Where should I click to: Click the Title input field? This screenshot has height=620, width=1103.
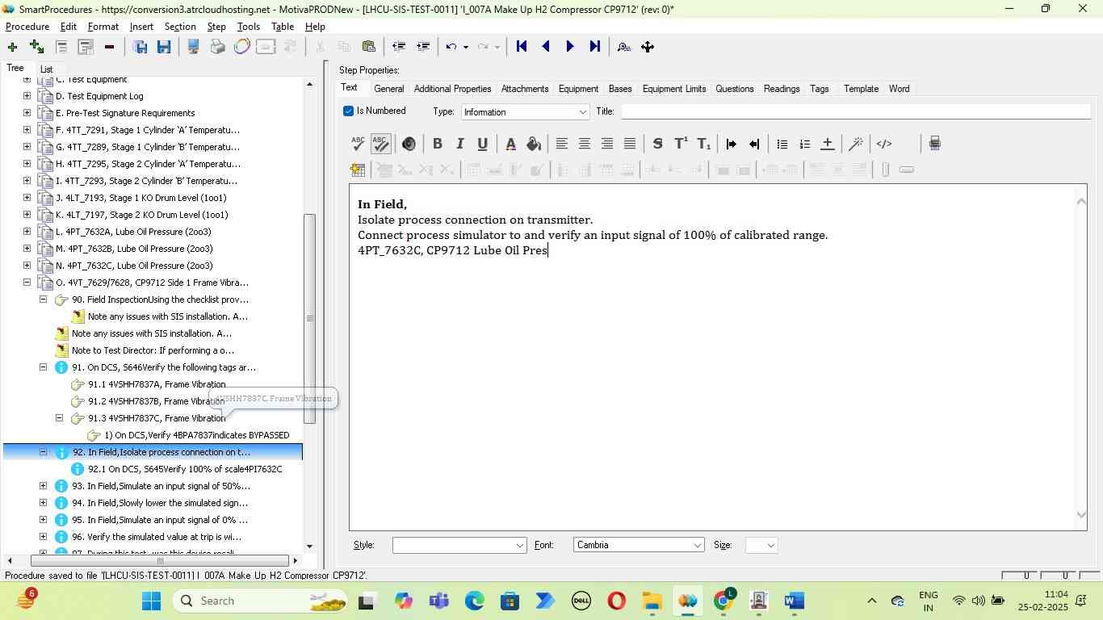855,111
